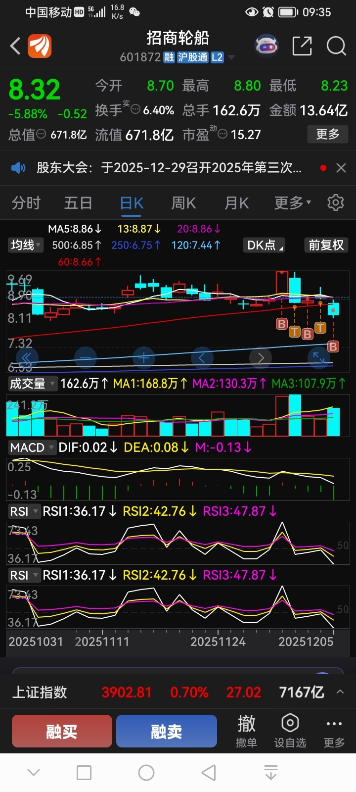
Task: Tap the 更多 quote details button
Action: [328, 134]
